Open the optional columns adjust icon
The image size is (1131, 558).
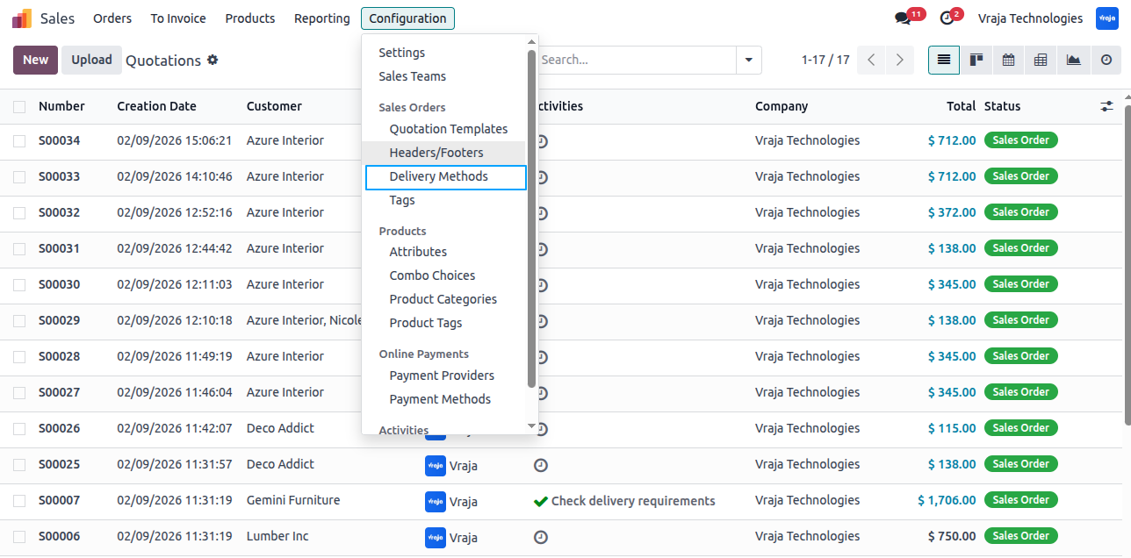tap(1106, 106)
